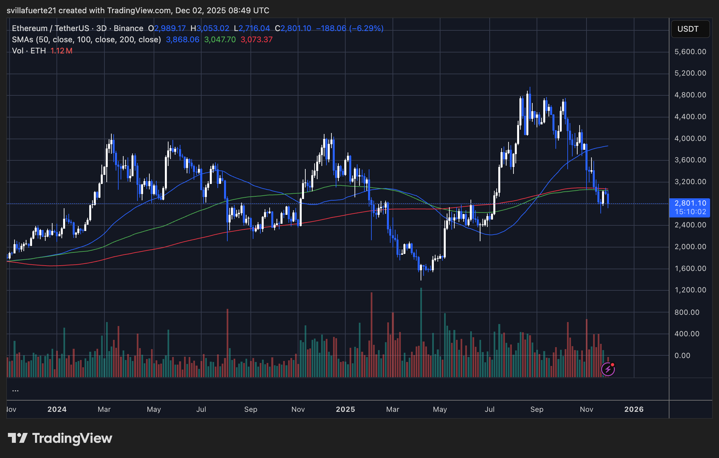
Task: Click the volume reading 1.12M
Action: coord(61,50)
